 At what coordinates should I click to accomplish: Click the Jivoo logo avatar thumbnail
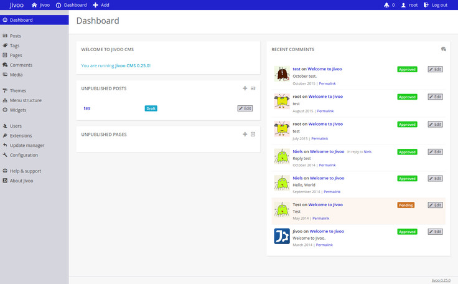[x=282, y=237]
